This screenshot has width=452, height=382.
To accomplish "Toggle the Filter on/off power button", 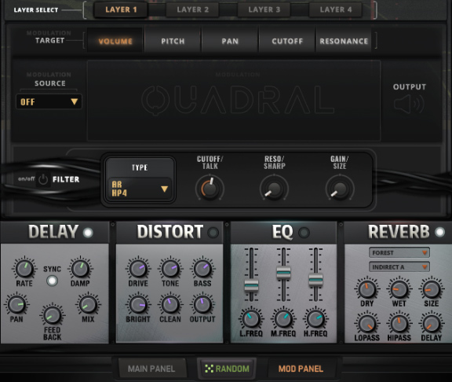I will coord(43,179).
